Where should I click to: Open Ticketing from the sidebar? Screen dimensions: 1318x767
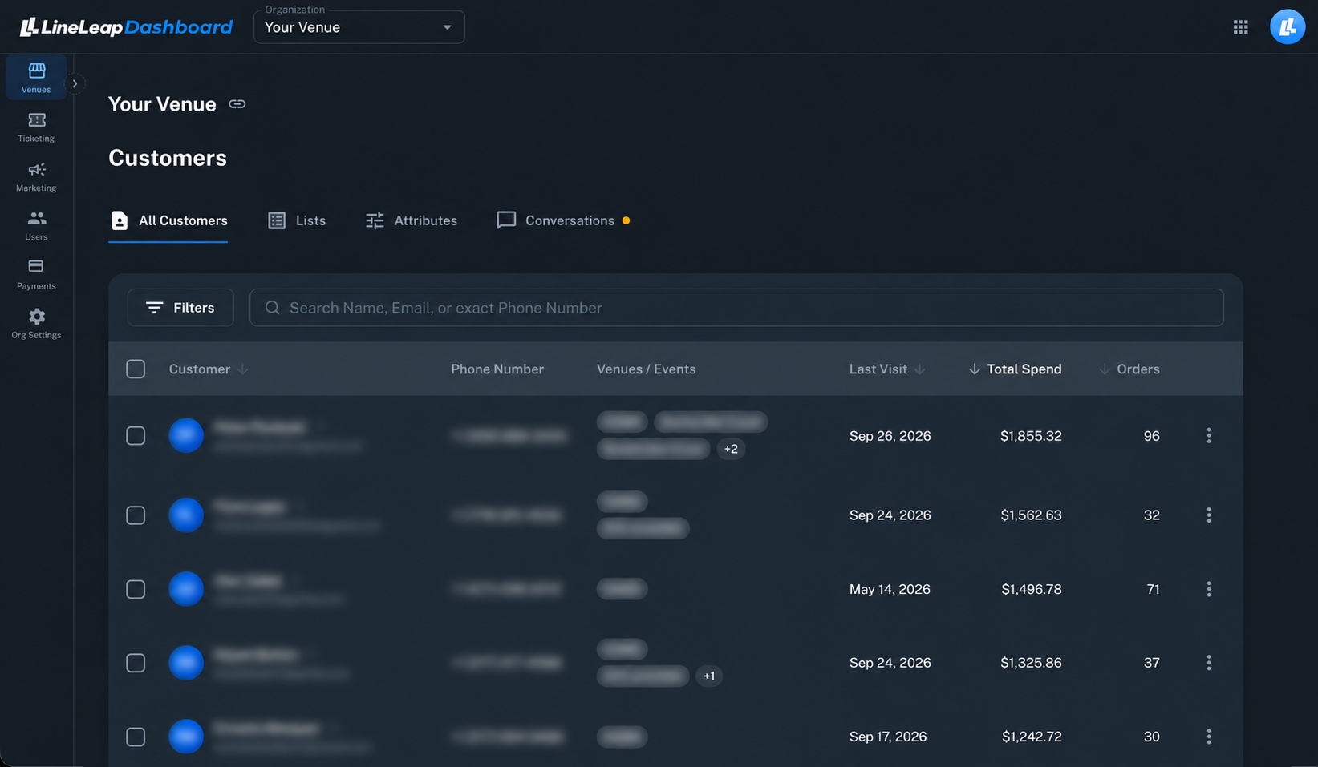coord(36,127)
